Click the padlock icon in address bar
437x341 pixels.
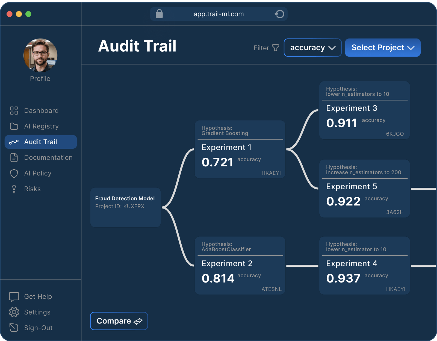159,14
